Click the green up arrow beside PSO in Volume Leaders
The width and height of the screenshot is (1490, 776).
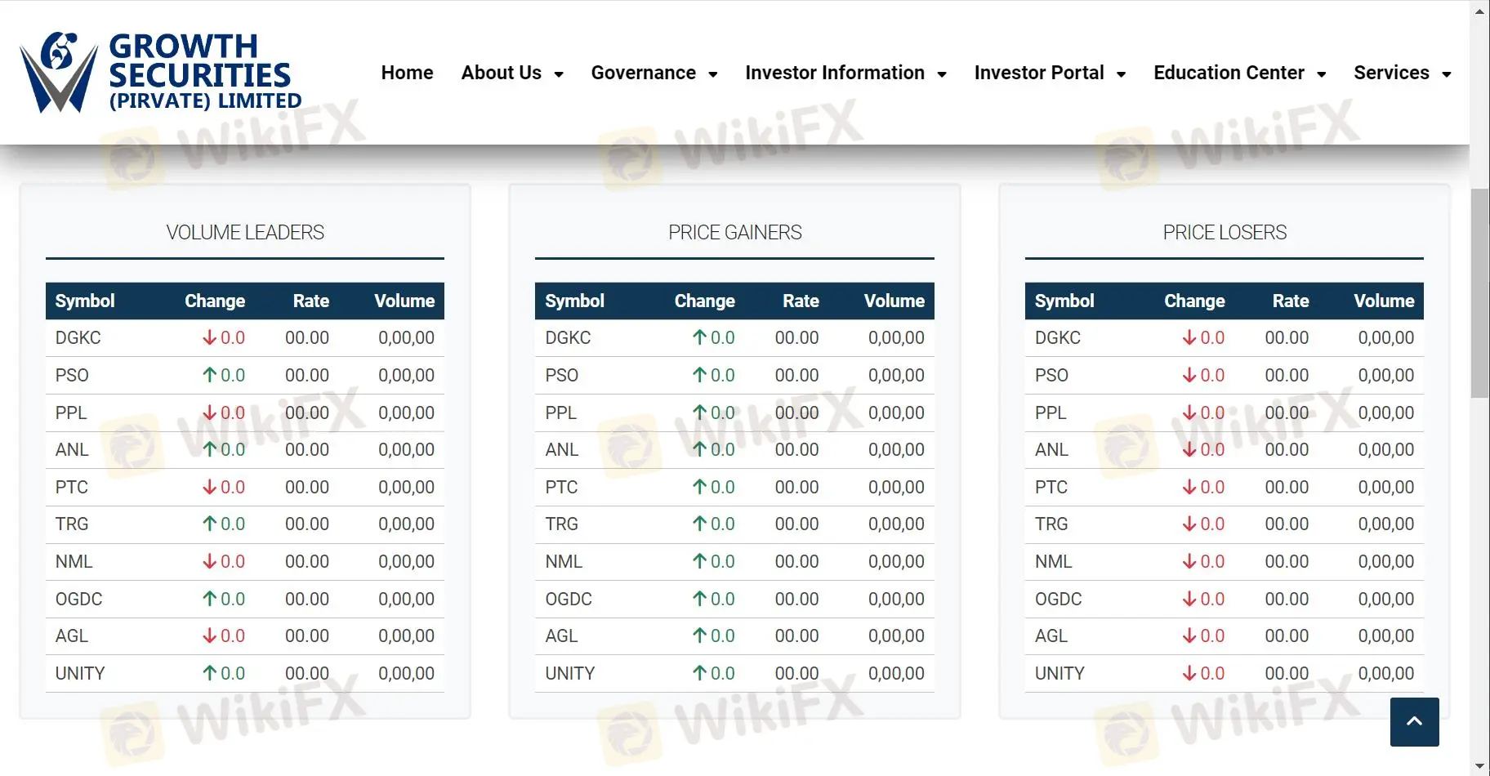coord(210,375)
